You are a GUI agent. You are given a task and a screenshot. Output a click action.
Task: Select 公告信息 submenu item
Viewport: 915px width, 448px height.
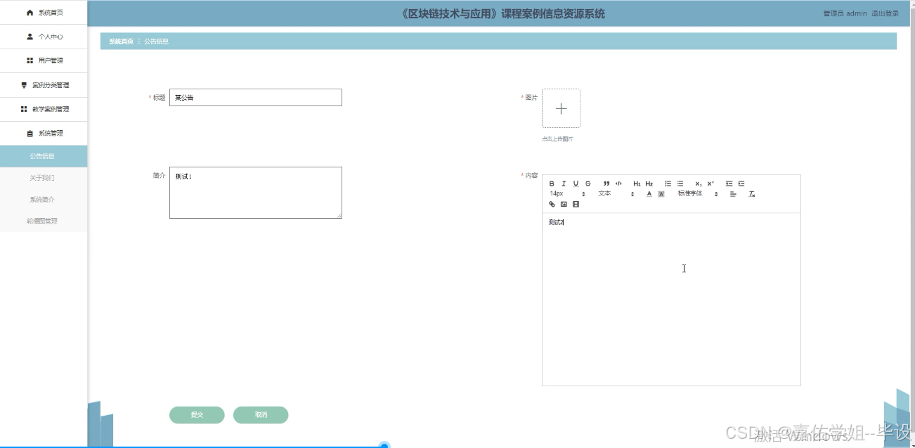pyautogui.click(x=44, y=156)
